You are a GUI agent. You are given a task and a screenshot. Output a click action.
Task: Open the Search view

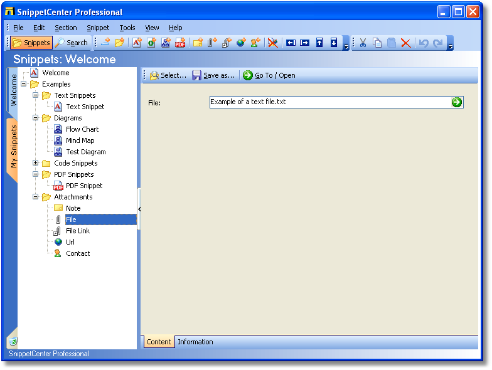72,43
